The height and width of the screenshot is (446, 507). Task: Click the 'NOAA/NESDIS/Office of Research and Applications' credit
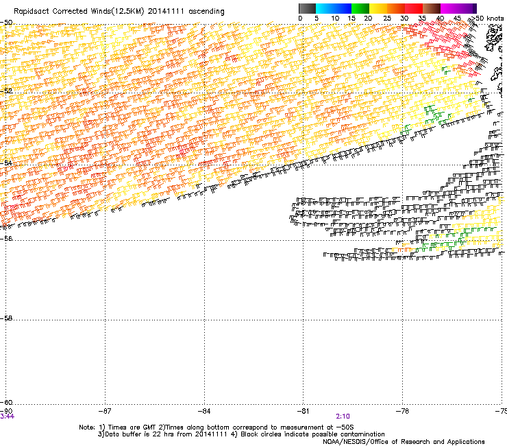[404, 441]
